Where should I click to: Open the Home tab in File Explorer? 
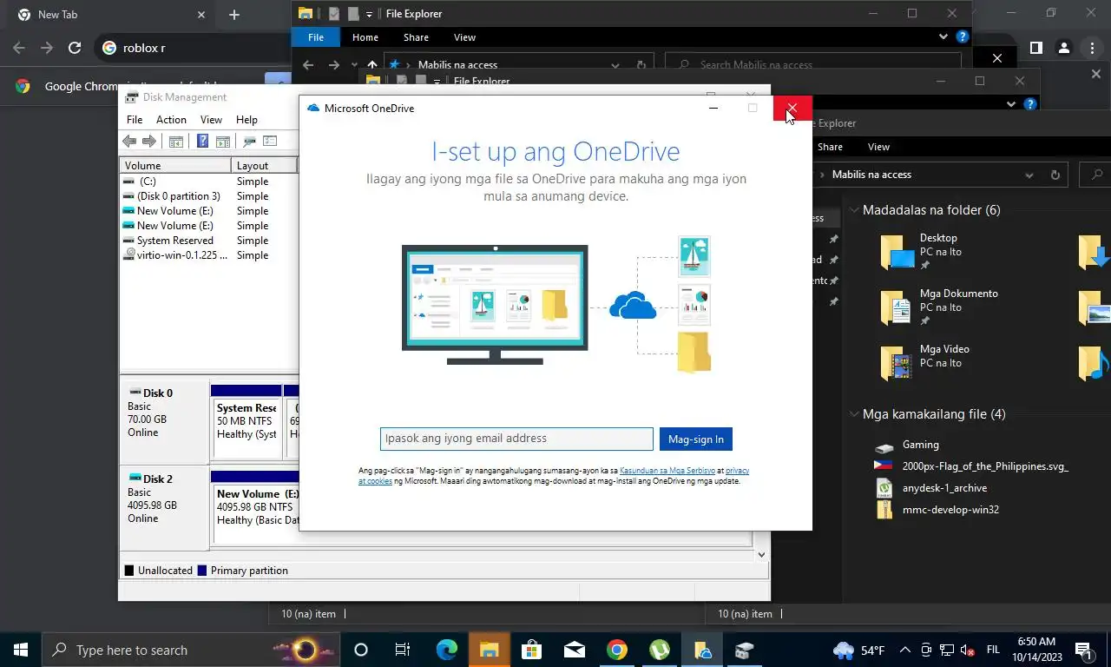point(365,37)
